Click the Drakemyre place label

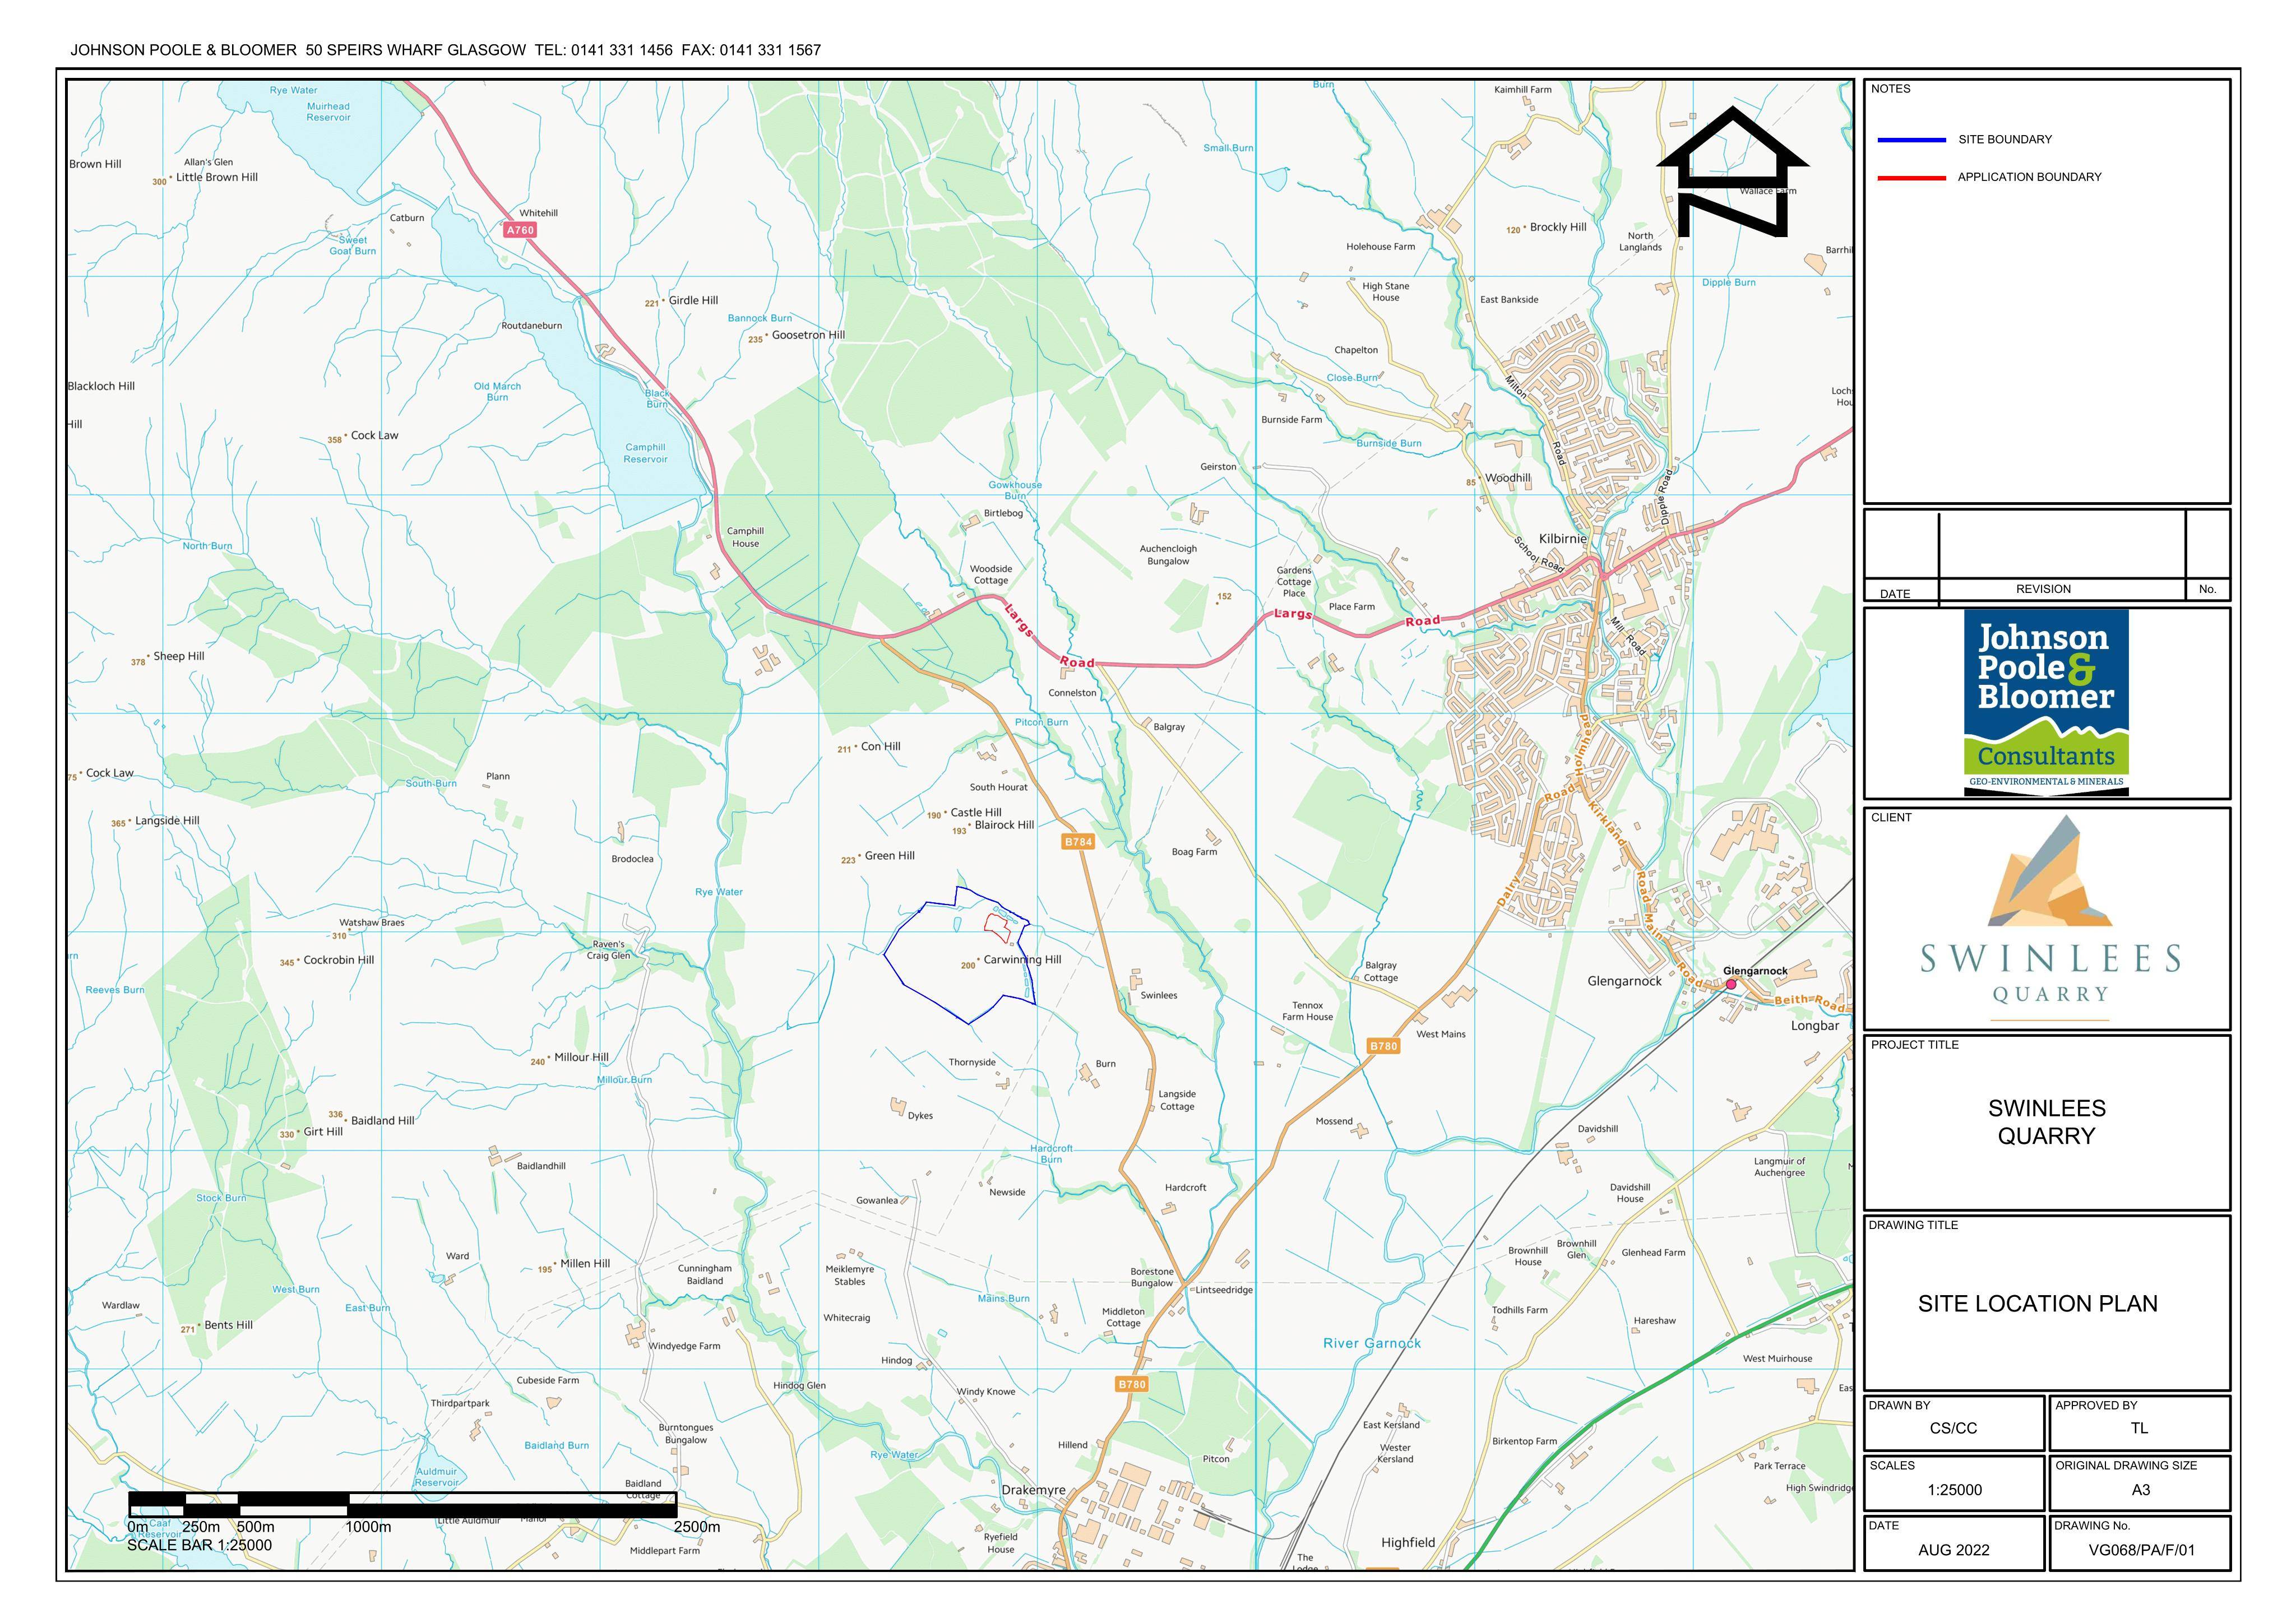[1033, 1490]
